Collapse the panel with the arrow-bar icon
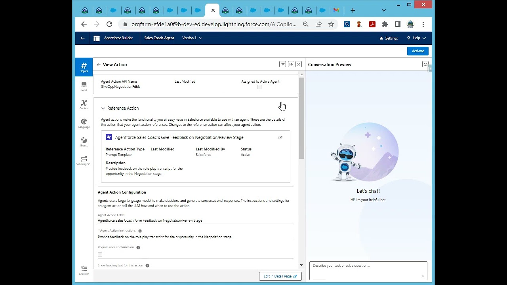The width and height of the screenshot is (507, 285). [291, 64]
